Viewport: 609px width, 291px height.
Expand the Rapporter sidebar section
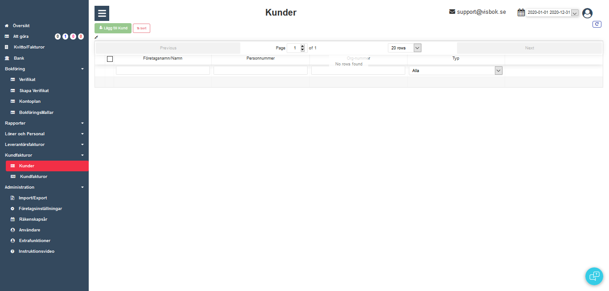(x=82, y=123)
